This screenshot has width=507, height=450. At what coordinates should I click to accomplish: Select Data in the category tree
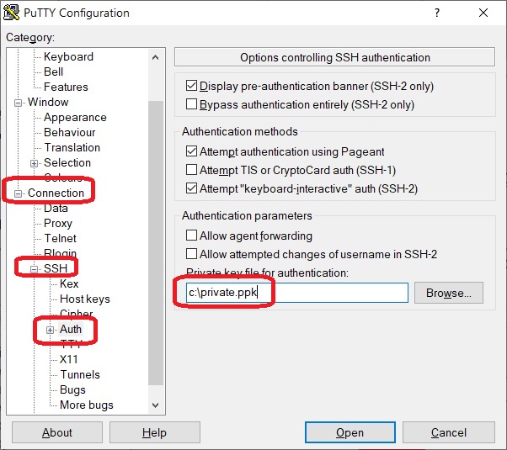pyautogui.click(x=56, y=208)
